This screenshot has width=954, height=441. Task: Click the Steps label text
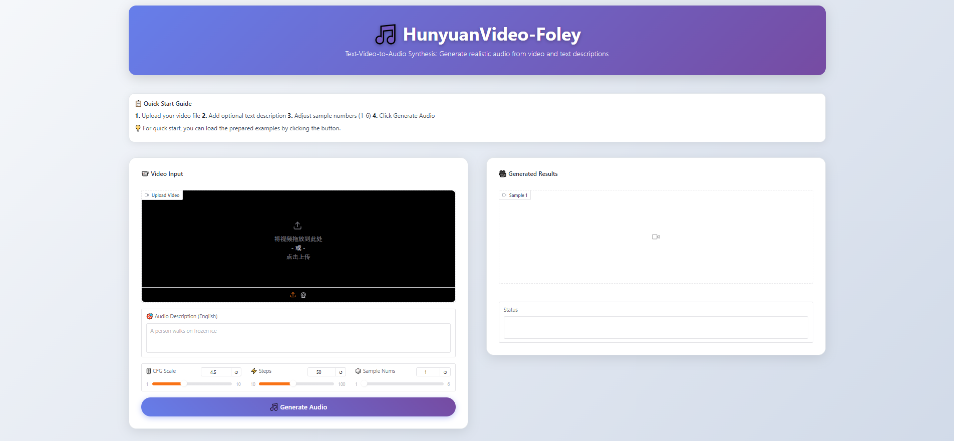[x=265, y=371]
